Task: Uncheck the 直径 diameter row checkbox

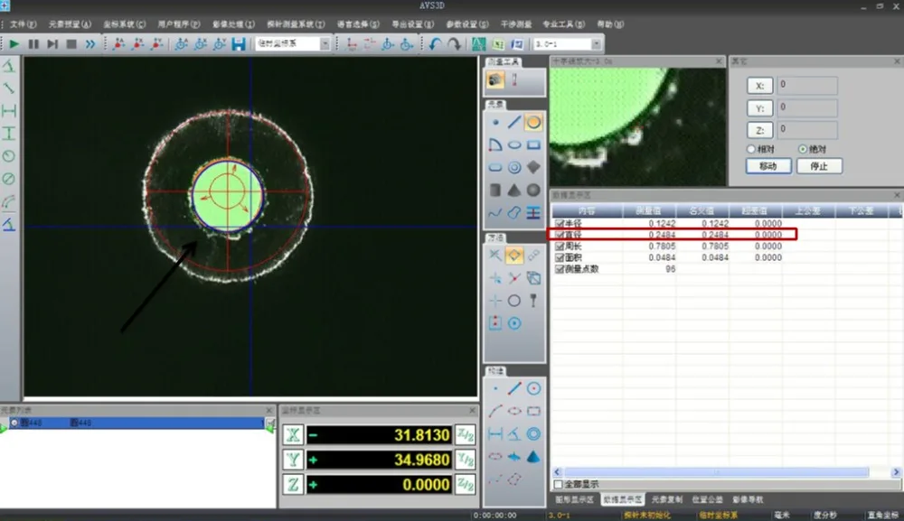Action: click(560, 235)
